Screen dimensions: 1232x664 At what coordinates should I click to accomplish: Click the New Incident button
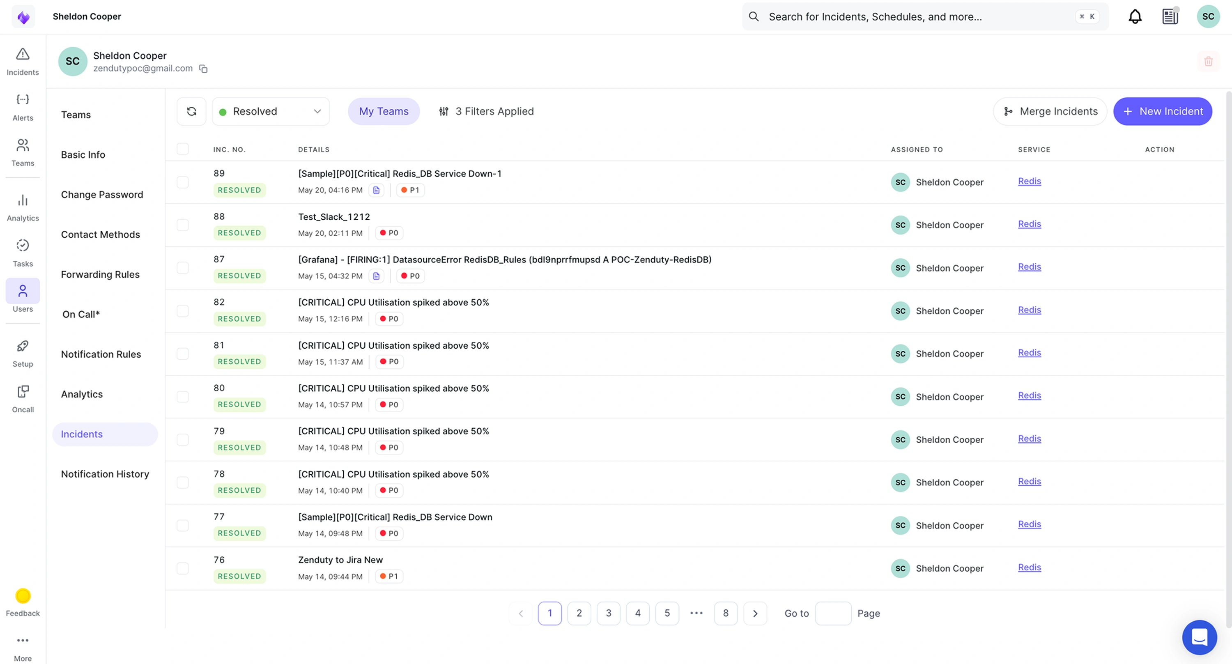(x=1162, y=111)
